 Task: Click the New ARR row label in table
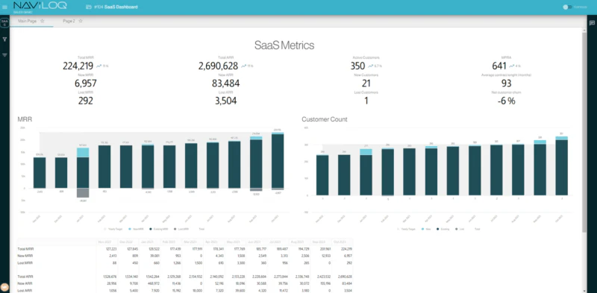tap(24, 283)
